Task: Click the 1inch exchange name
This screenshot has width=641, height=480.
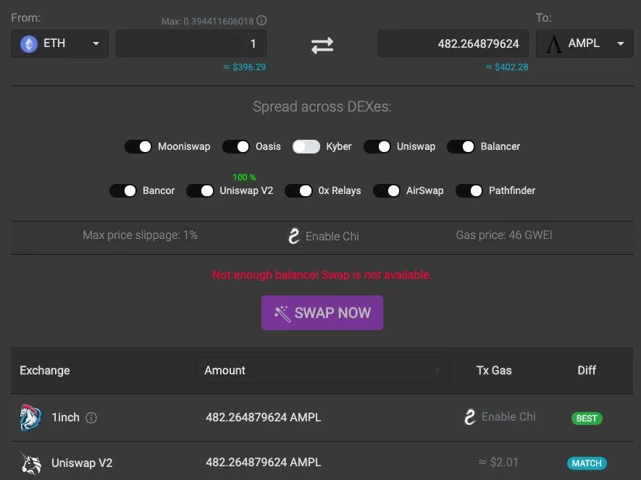Action: tap(65, 418)
